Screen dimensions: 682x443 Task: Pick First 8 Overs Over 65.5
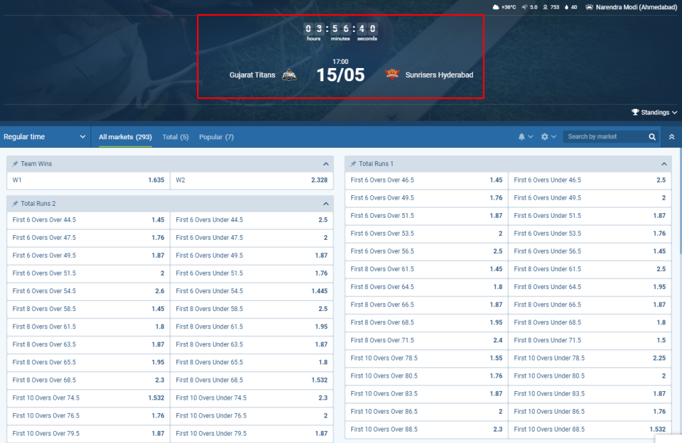[89, 362]
